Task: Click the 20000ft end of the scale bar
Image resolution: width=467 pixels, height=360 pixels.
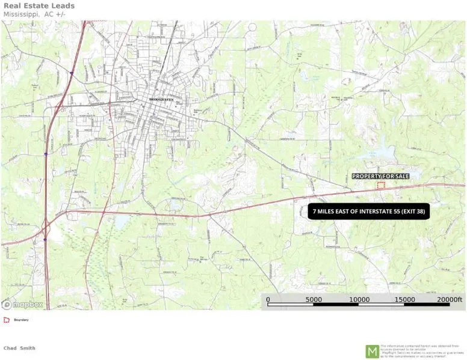Action: (449, 299)
